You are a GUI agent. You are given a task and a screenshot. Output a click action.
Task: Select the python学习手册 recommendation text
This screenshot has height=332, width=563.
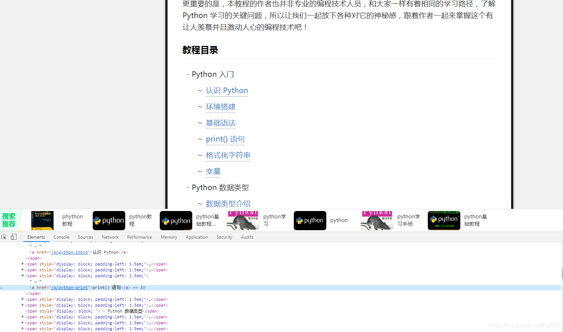click(x=409, y=220)
